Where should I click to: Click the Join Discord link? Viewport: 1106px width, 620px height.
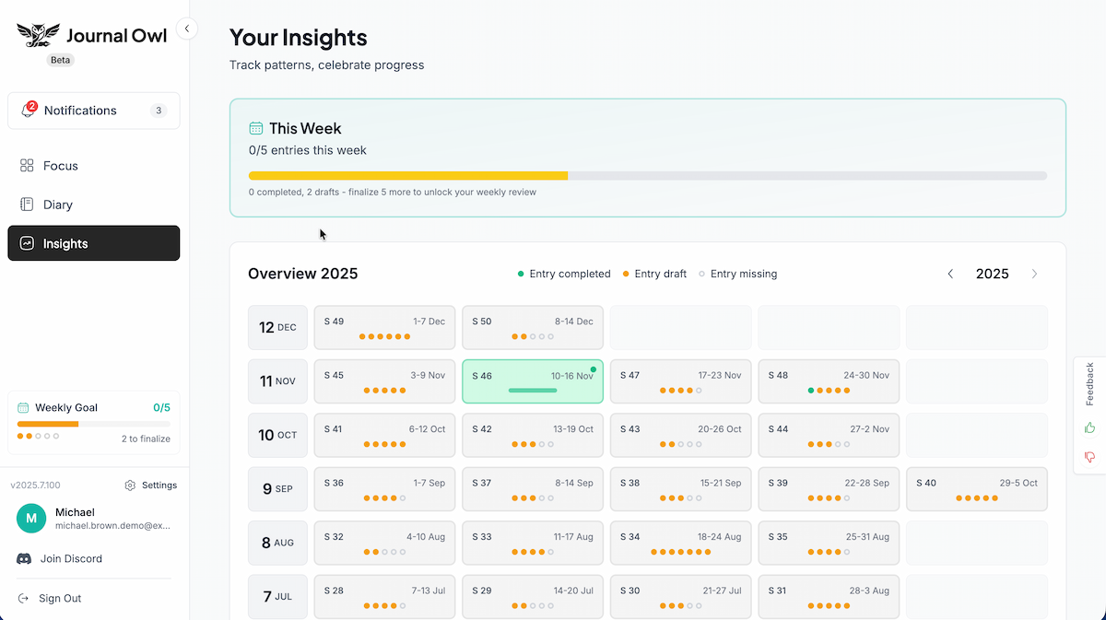click(69, 558)
